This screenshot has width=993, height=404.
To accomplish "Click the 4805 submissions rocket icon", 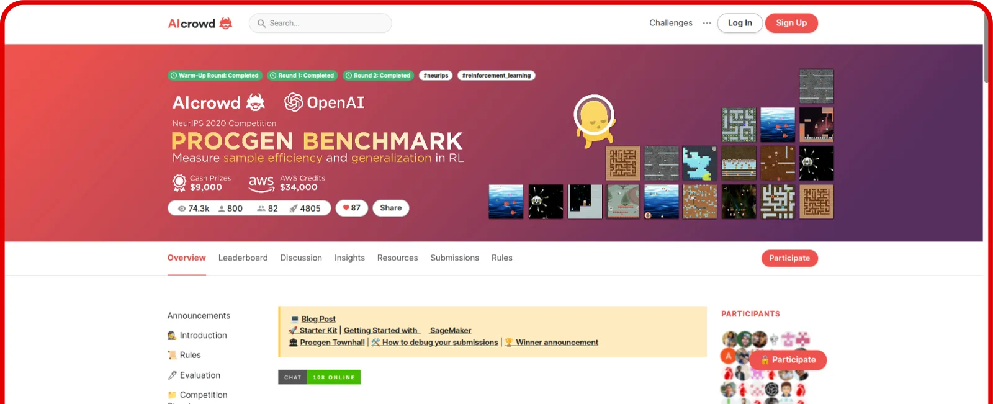I will [294, 209].
